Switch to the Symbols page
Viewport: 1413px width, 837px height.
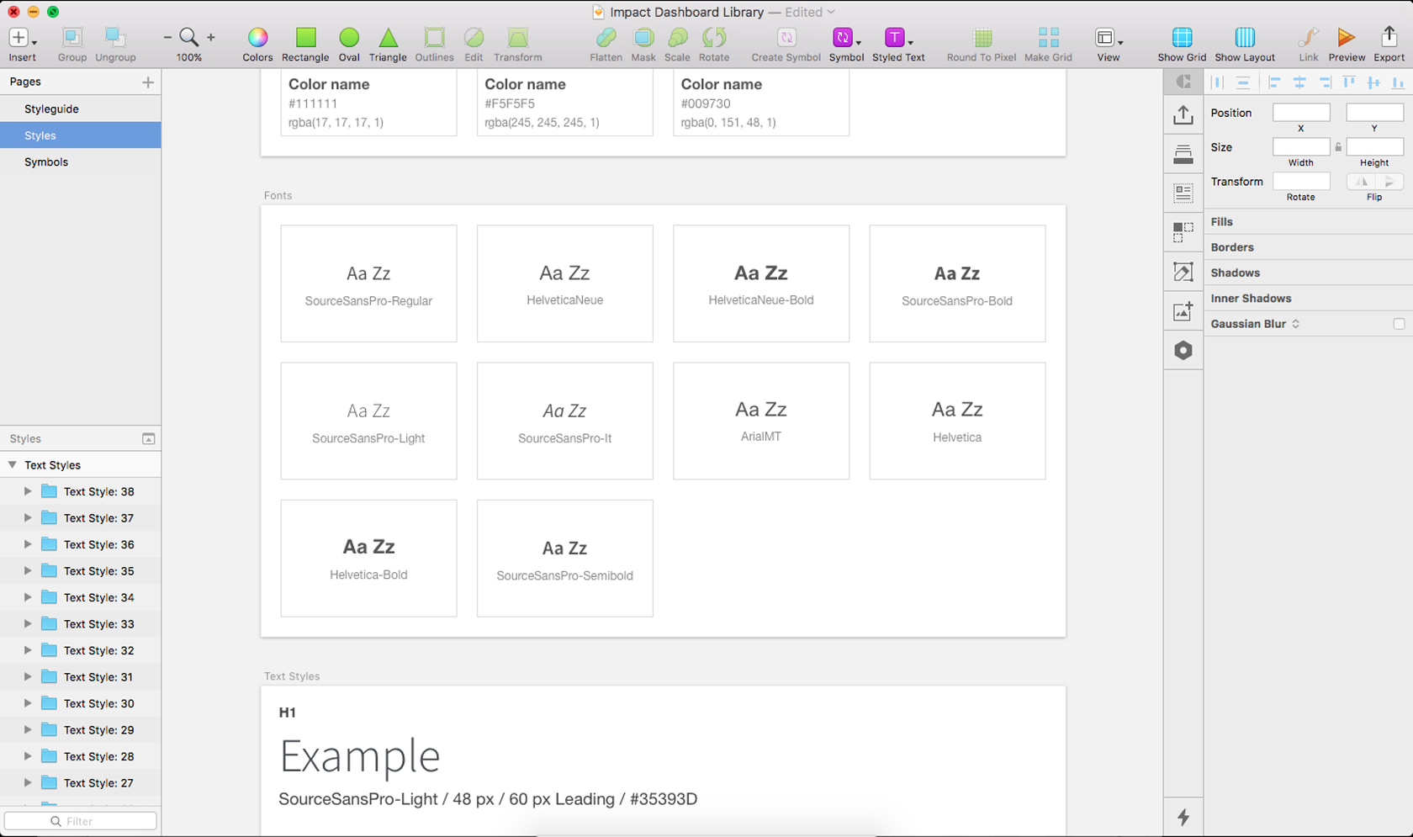46,162
